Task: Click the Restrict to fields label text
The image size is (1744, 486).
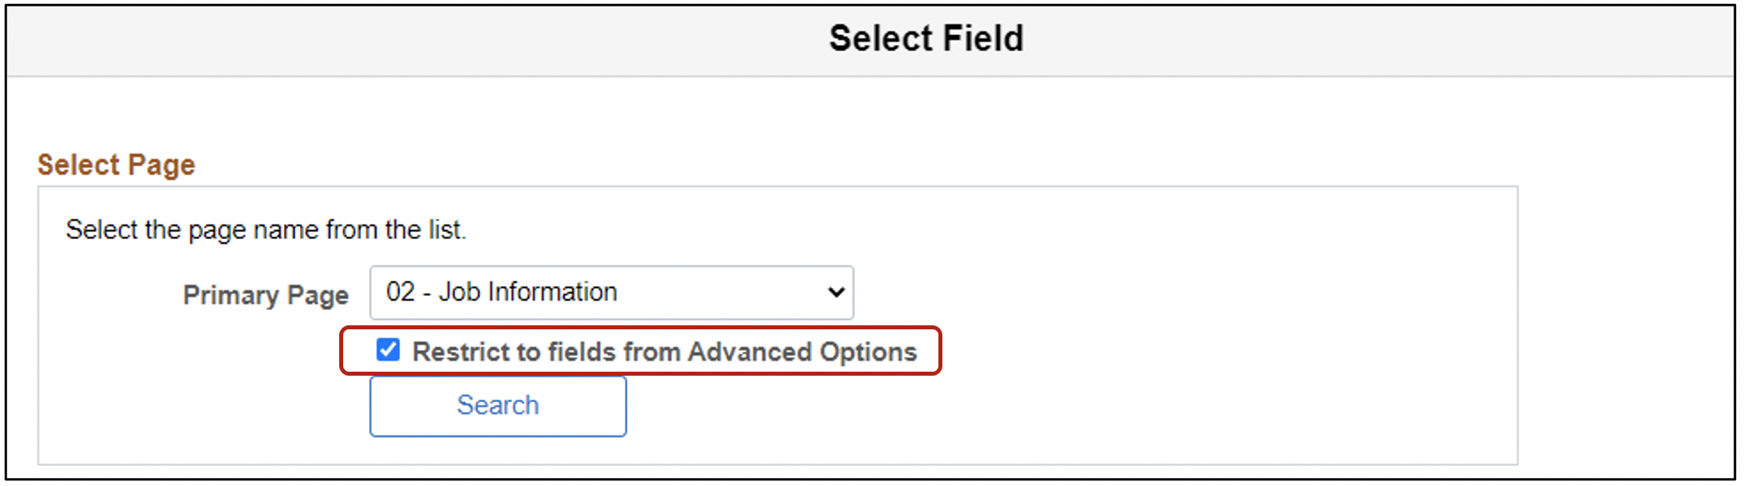Action: (664, 351)
